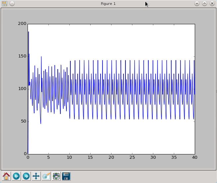The image size is (217, 183).
Task: Toggle the pan axes tool
Action: click(36, 176)
